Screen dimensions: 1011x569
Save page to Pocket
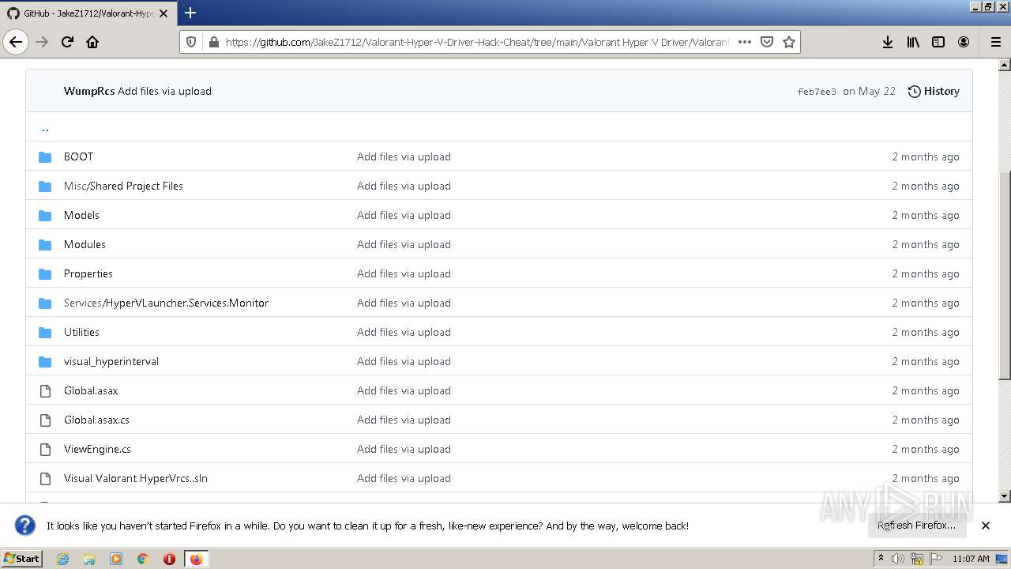click(766, 42)
